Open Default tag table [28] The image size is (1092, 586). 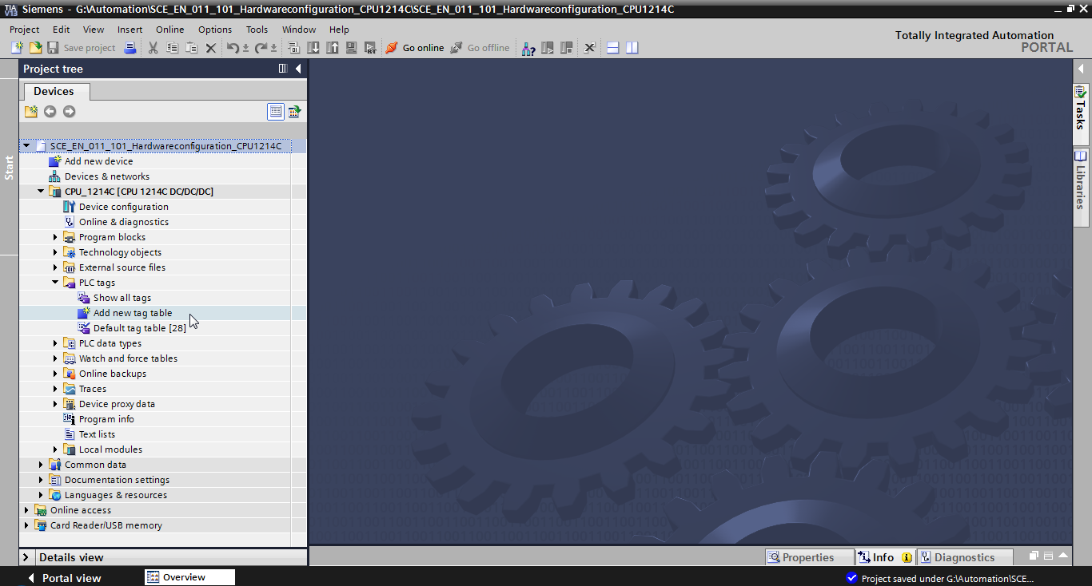click(x=139, y=328)
